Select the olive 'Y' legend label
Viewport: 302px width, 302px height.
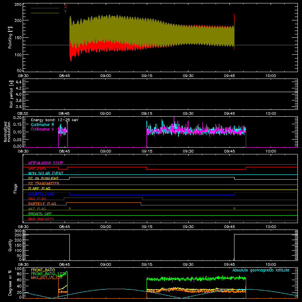pos(65,12)
